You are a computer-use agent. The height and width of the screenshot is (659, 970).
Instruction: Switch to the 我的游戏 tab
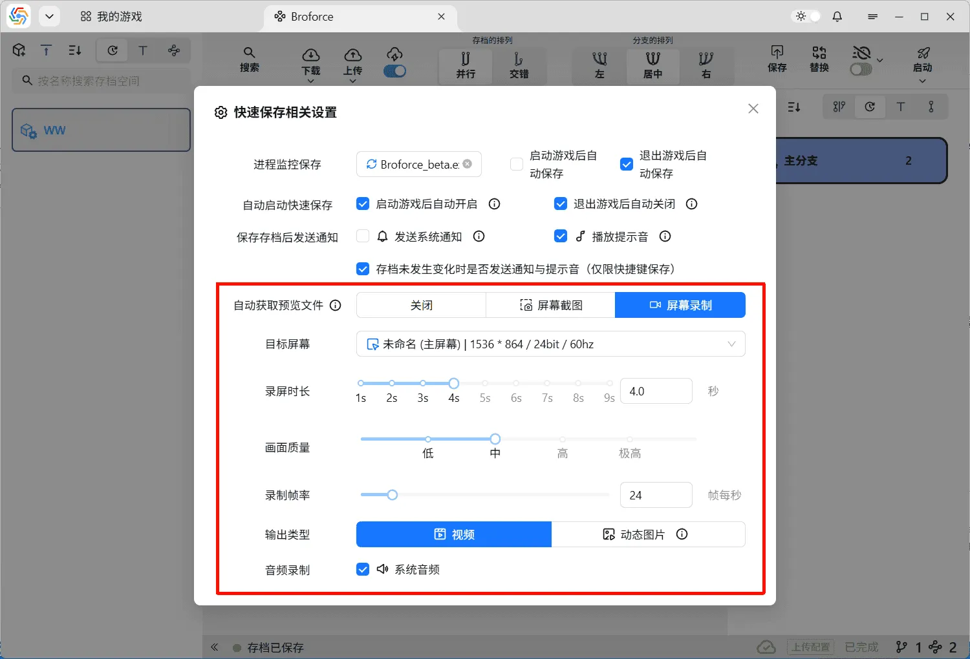[110, 17]
